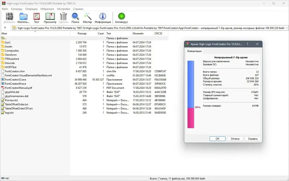This screenshot has height=181, width=289.
Task: Start the Антивирус scan icon
Action: point(121,16)
